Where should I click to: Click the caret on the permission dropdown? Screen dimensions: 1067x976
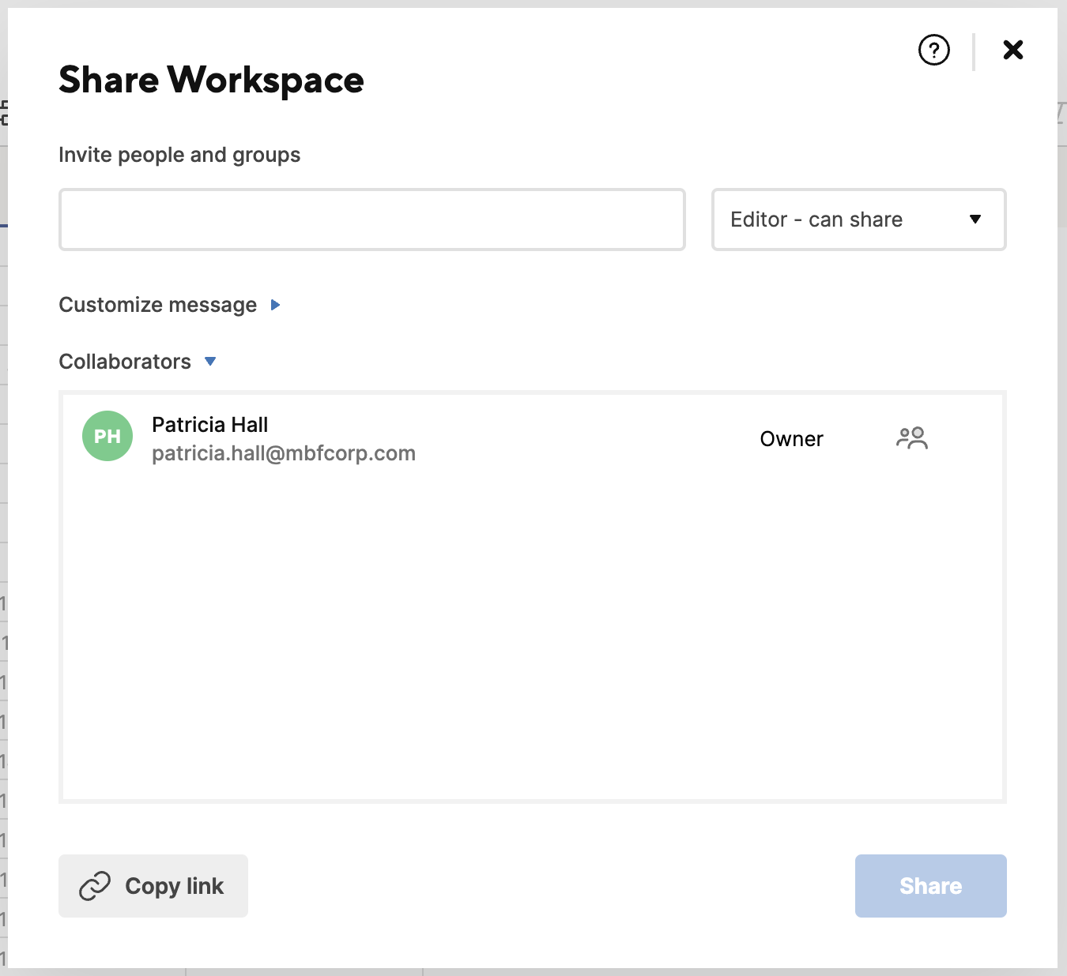click(x=975, y=220)
